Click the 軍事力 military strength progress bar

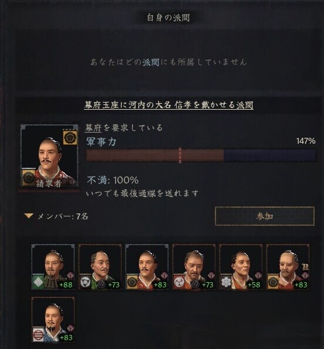click(x=201, y=155)
